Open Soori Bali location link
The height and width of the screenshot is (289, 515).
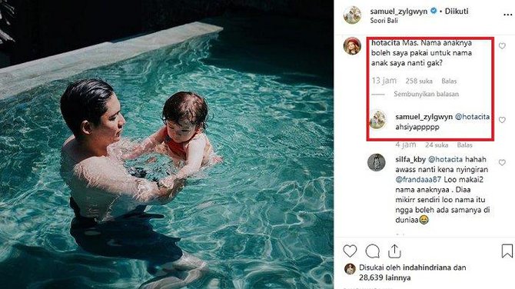[x=384, y=20]
